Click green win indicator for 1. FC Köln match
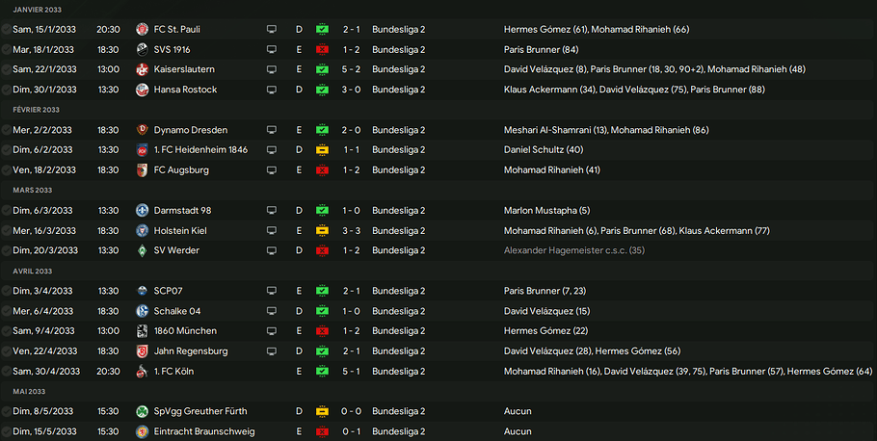877x441 pixels. pos(322,371)
